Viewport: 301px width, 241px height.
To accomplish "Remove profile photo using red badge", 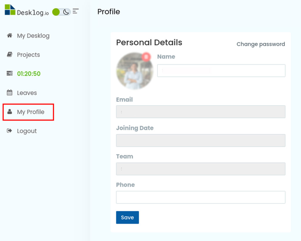I will click(146, 57).
